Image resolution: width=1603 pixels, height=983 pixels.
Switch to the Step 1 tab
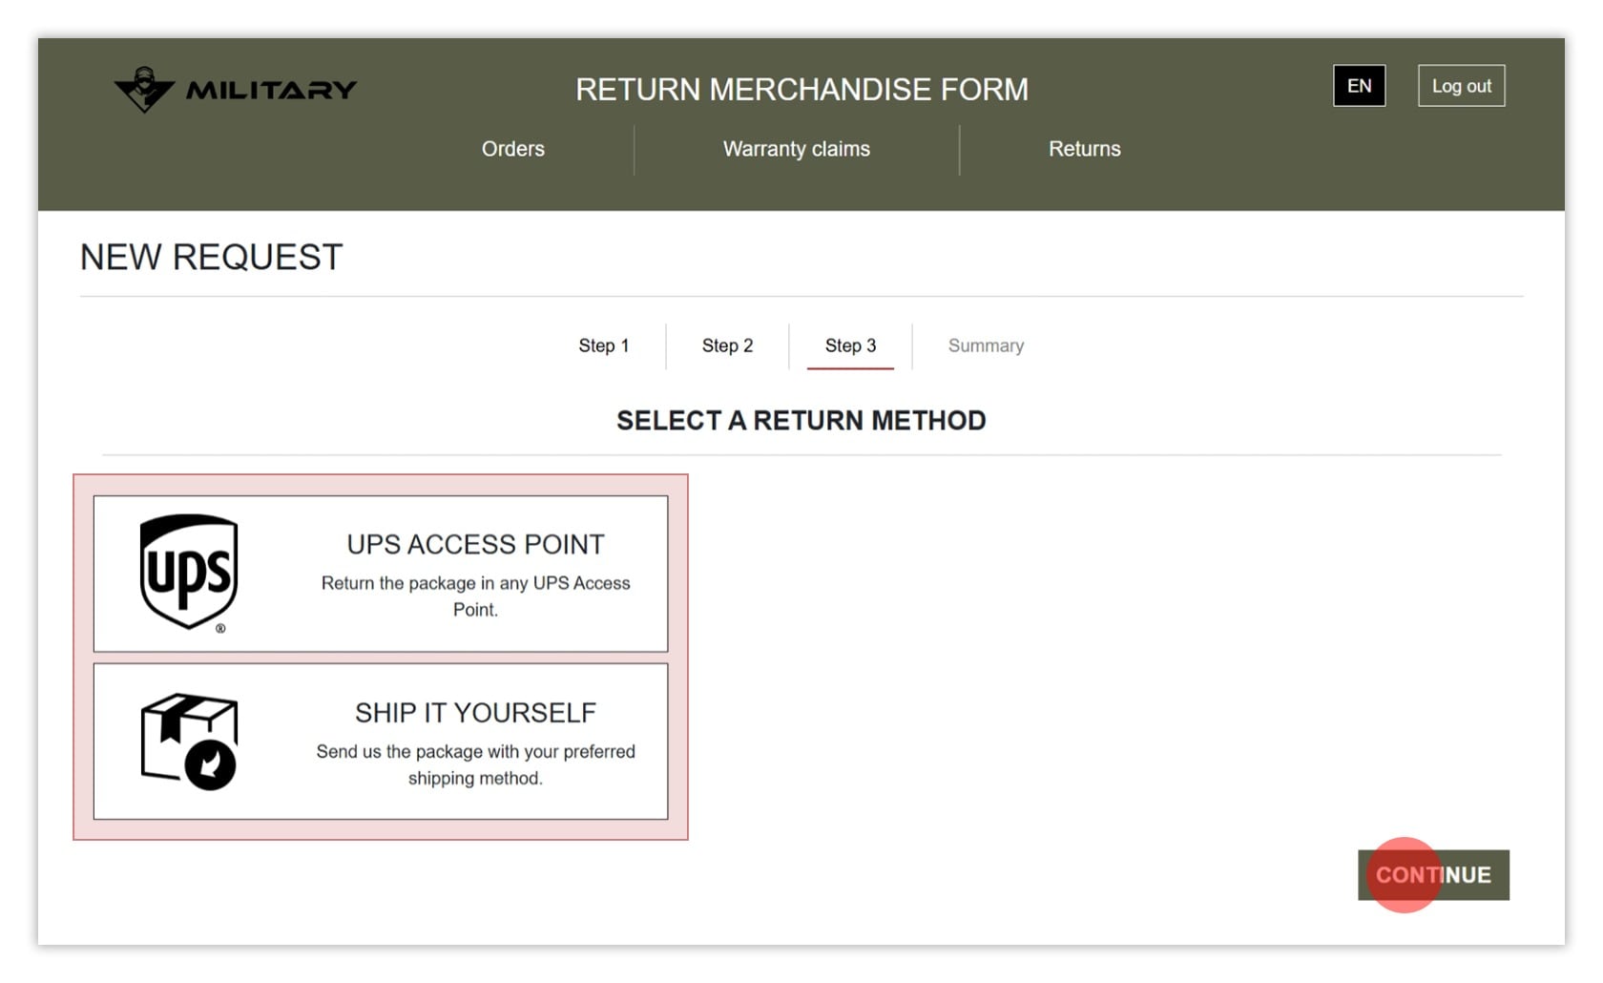coord(604,345)
